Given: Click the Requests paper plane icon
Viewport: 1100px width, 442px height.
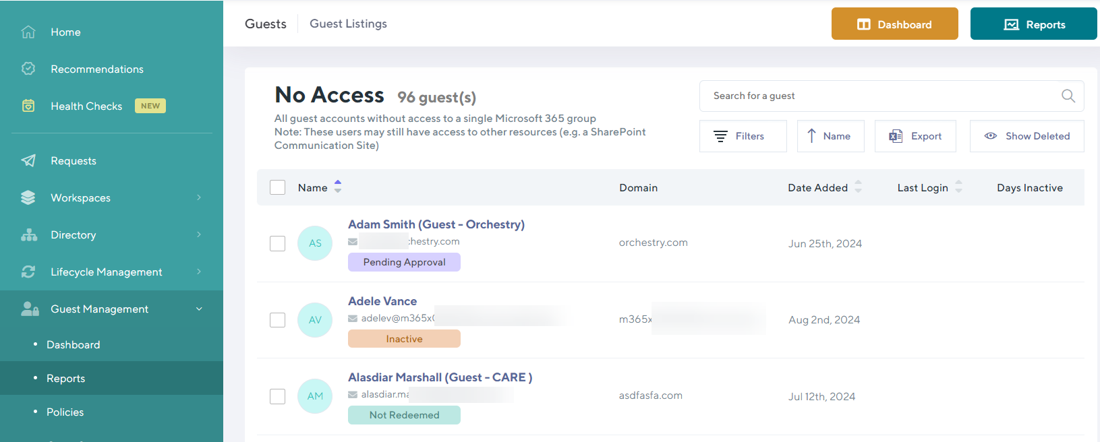Looking at the screenshot, I should pos(28,160).
